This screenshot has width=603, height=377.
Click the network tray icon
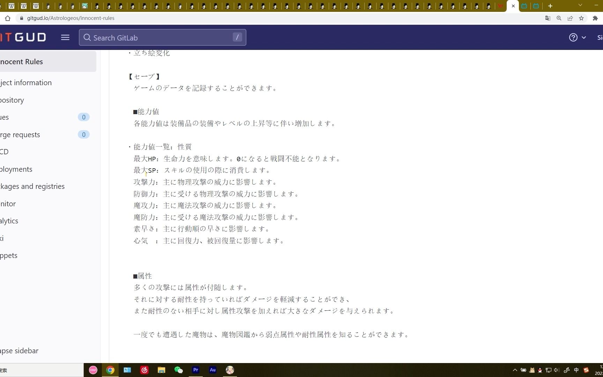point(549,370)
